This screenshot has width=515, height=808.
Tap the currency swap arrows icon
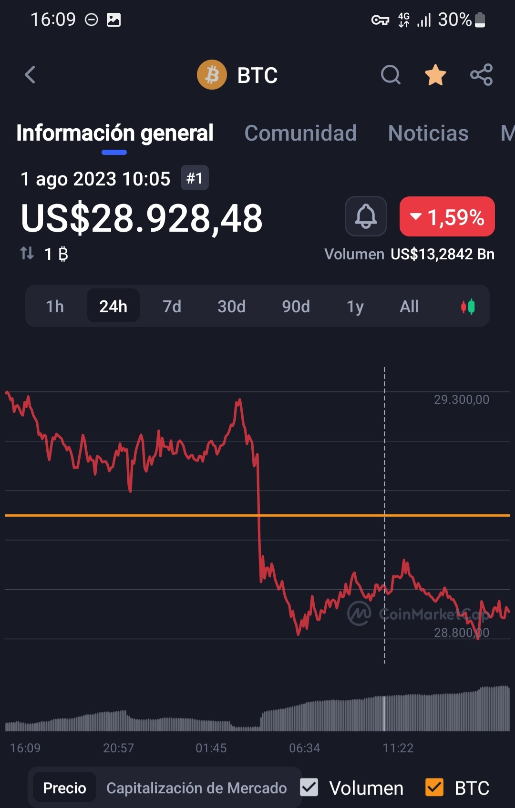[27, 253]
